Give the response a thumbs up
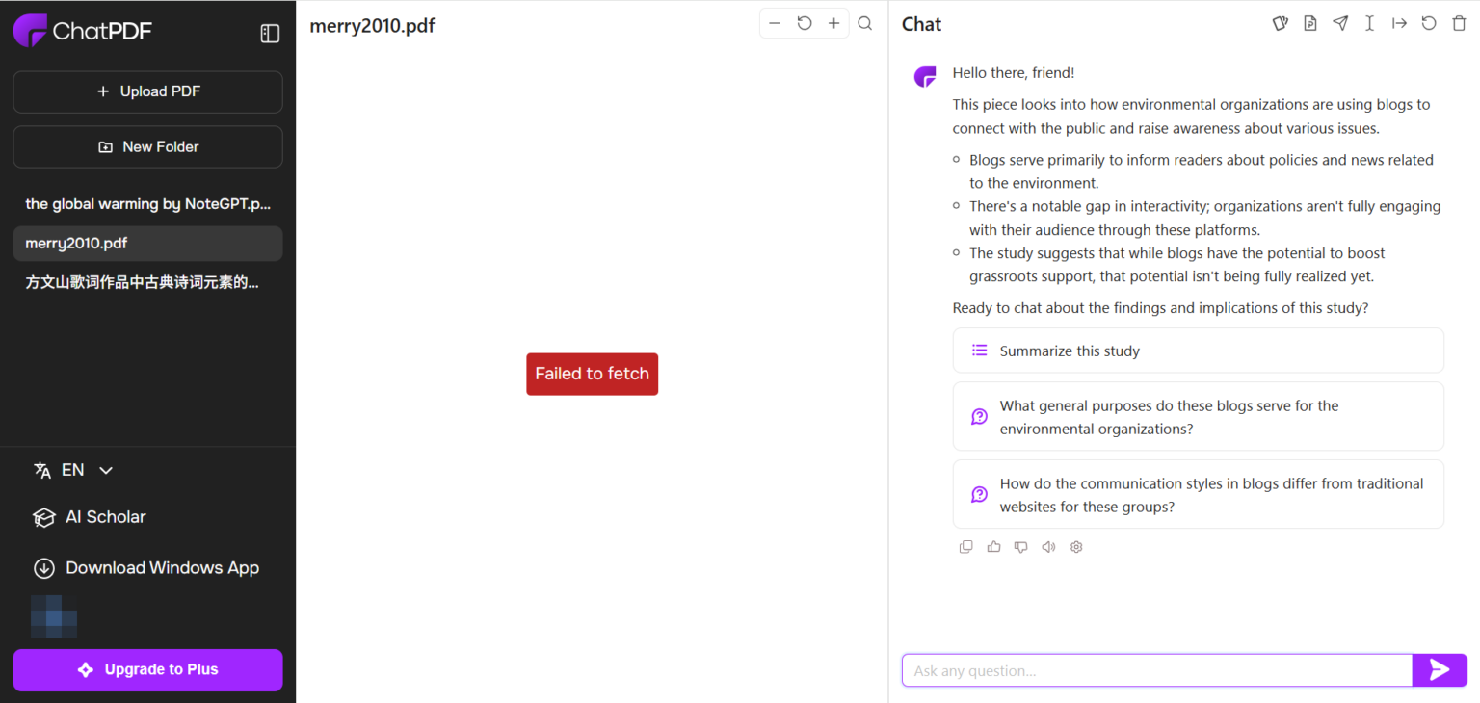1480x703 pixels. pos(993,546)
